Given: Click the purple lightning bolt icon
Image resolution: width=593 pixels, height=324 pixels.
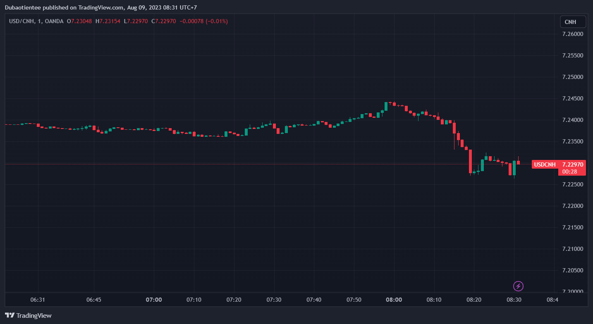Looking at the screenshot, I should click(x=518, y=286).
